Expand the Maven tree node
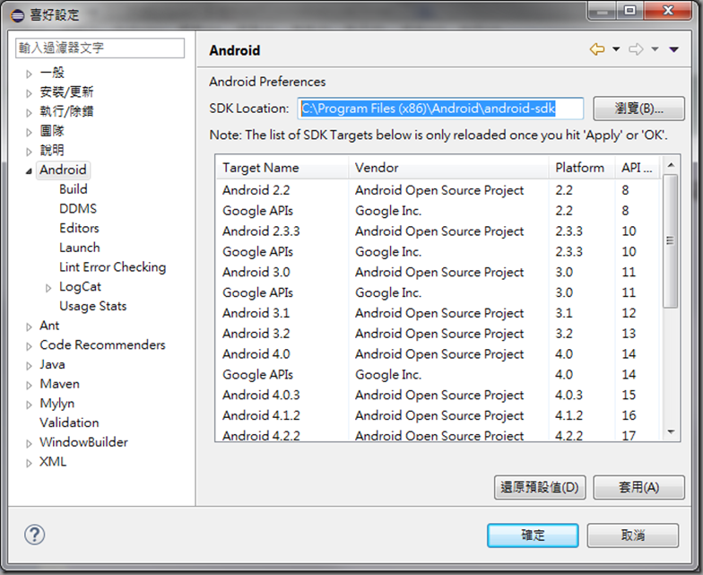The image size is (703, 575). pos(29,386)
